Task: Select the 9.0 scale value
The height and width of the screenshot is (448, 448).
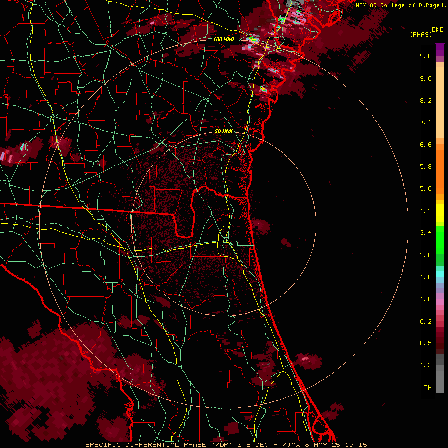Action: 426,78
